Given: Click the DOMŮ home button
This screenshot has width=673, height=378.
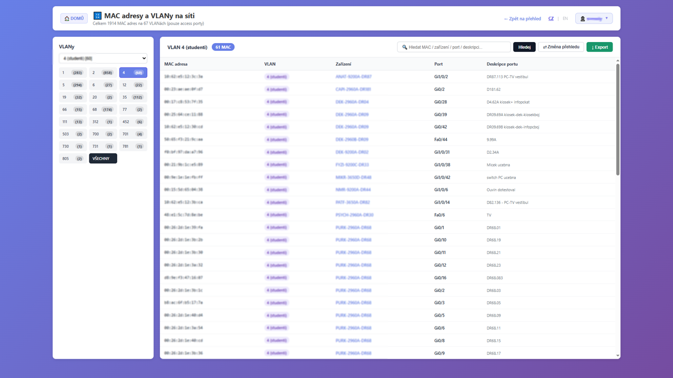Looking at the screenshot, I should click(74, 18).
